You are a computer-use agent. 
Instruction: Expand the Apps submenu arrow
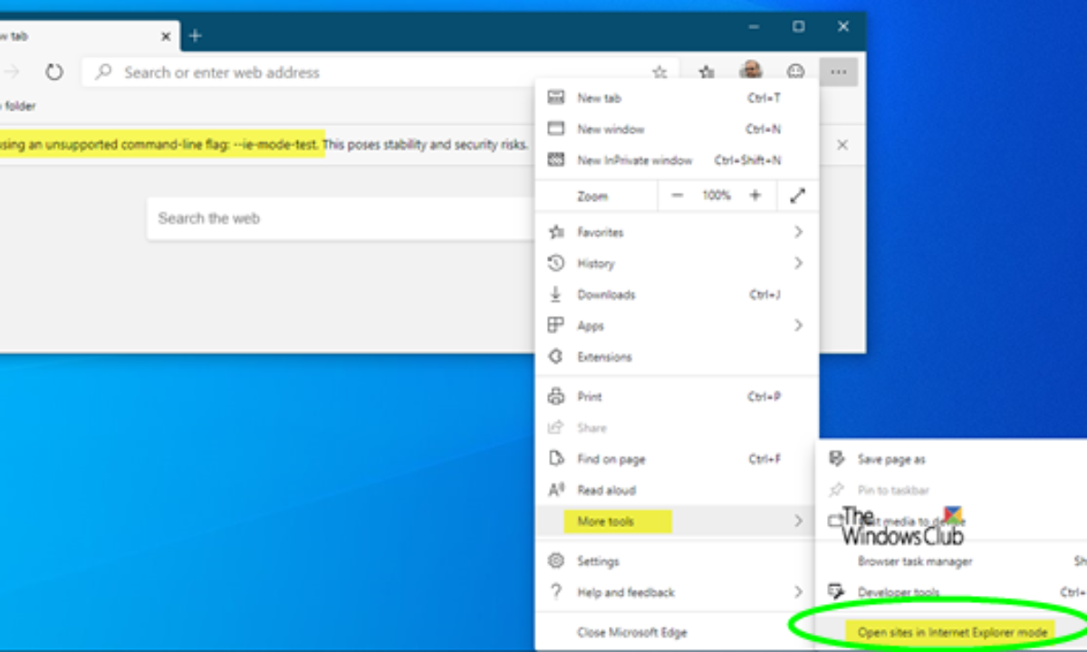(798, 325)
